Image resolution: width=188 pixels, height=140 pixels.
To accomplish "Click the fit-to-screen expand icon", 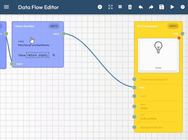I will tap(110, 7).
